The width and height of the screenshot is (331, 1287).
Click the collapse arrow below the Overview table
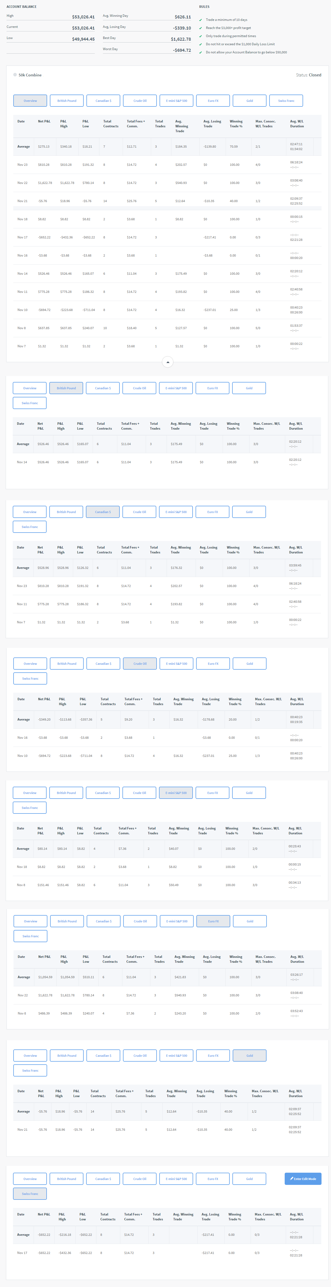[168, 362]
